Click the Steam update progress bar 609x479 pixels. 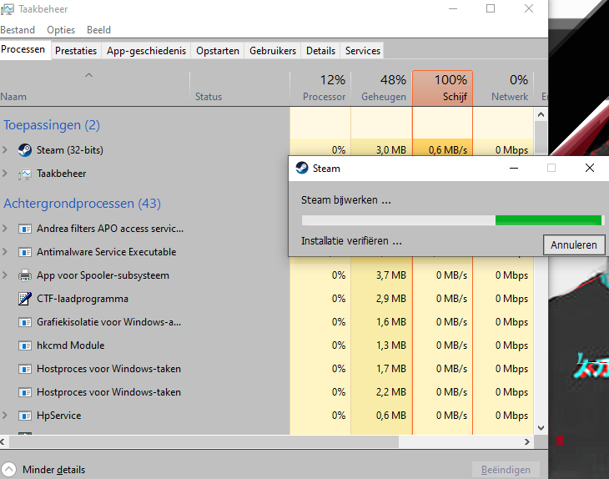(x=453, y=220)
